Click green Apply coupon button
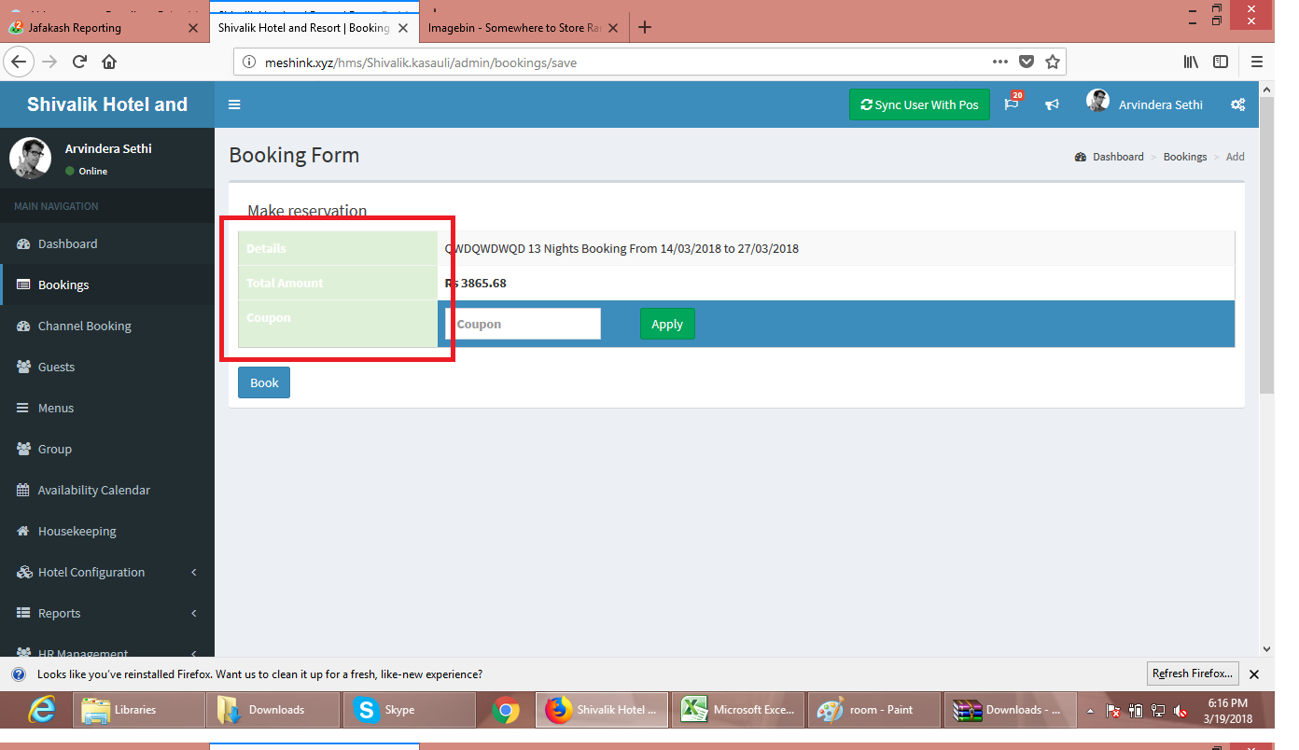This screenshot has height=750, width=1299. point(667,324)
